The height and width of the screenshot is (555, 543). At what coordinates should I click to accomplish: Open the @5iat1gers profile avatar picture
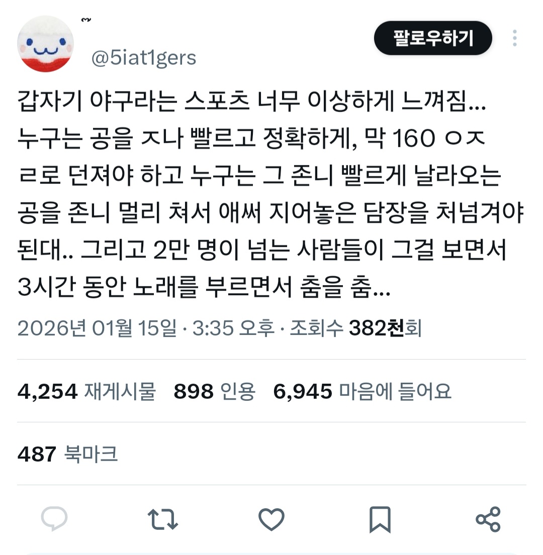pos(45,44)
